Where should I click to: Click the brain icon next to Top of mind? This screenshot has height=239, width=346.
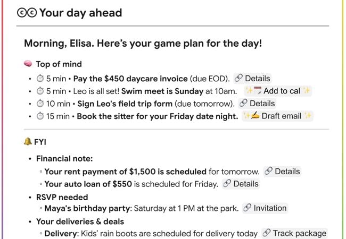(29, 64)
